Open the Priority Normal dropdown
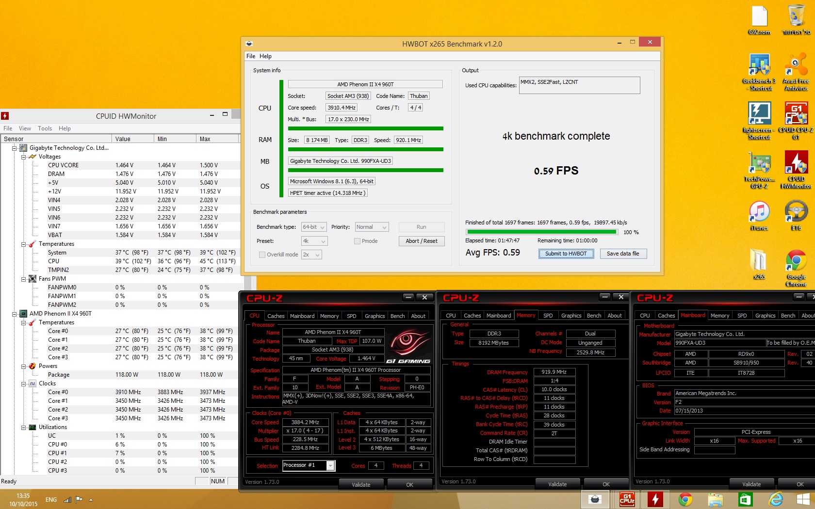 (x=372, y=227)
